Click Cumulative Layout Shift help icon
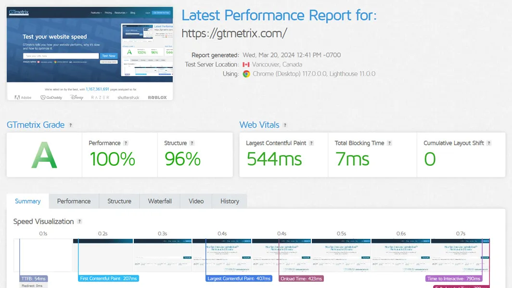Viewport: 512px width, 288px height. (489, 143)
